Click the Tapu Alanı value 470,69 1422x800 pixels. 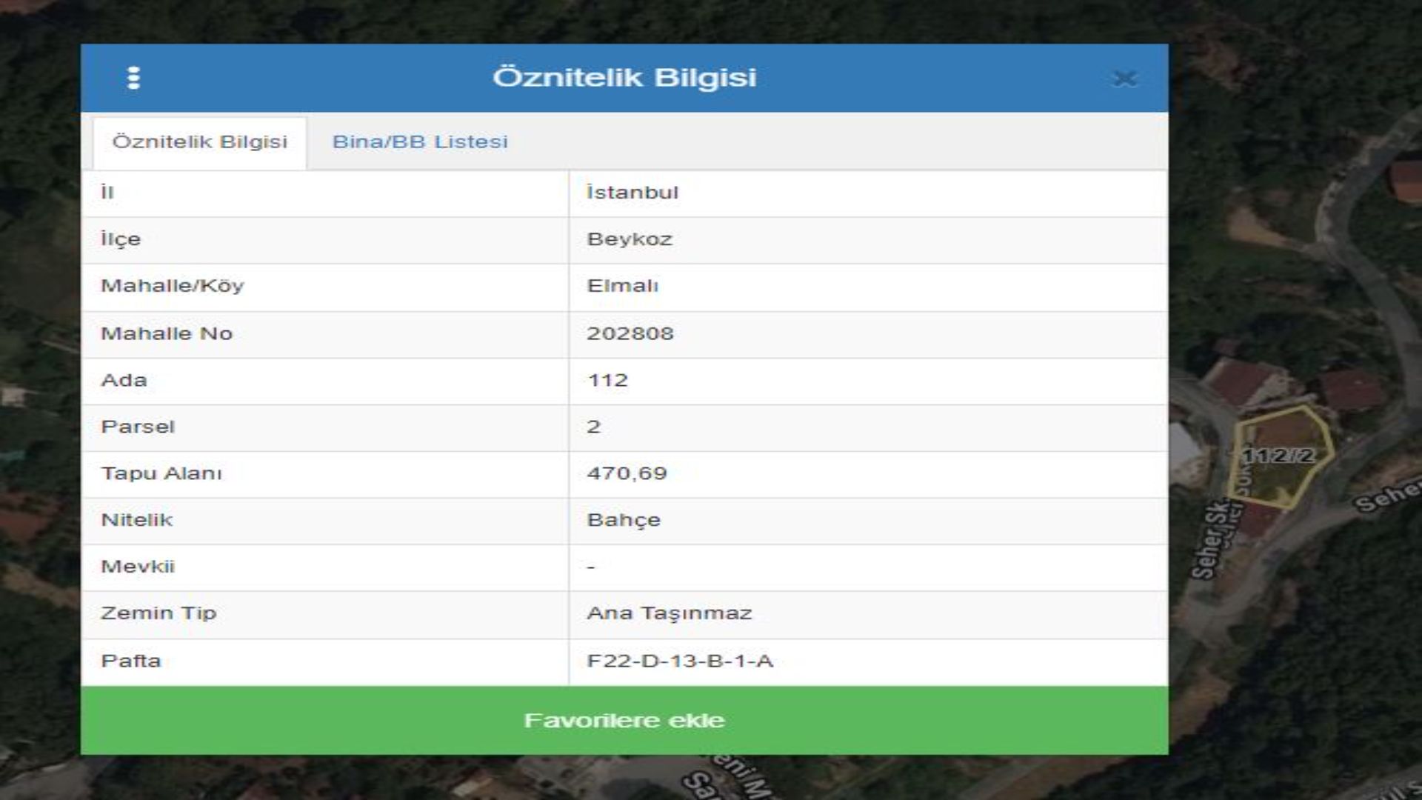pos(627,473)
